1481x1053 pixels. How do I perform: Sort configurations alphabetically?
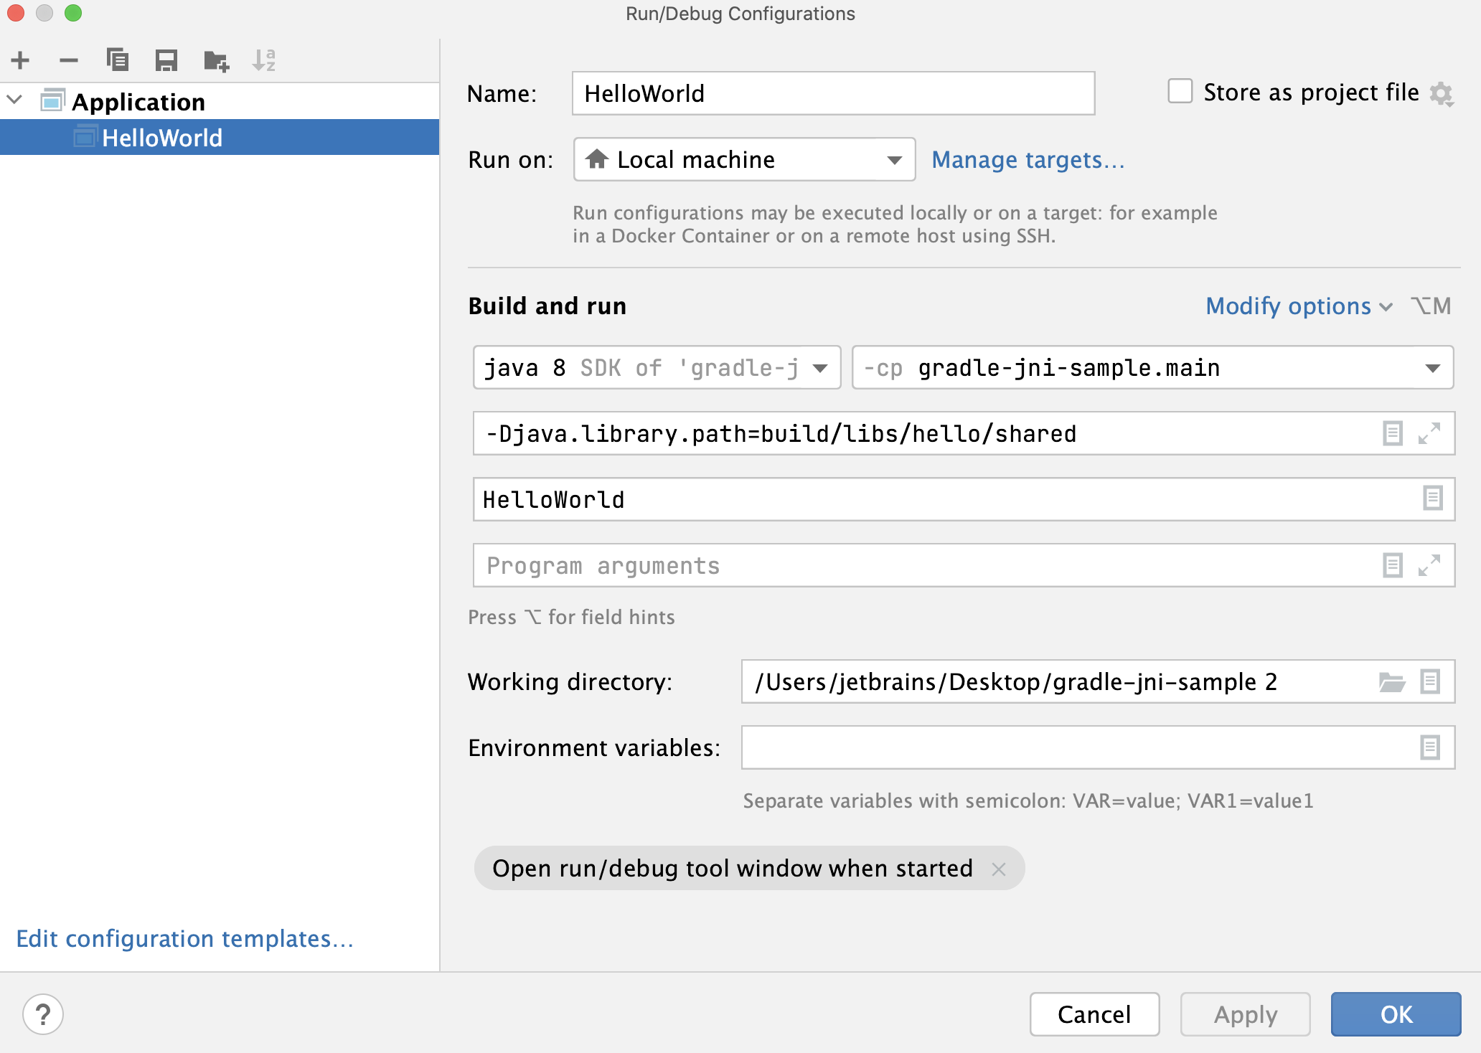point(264,60)
